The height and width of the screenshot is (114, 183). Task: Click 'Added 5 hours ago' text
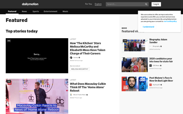point(156,68)
